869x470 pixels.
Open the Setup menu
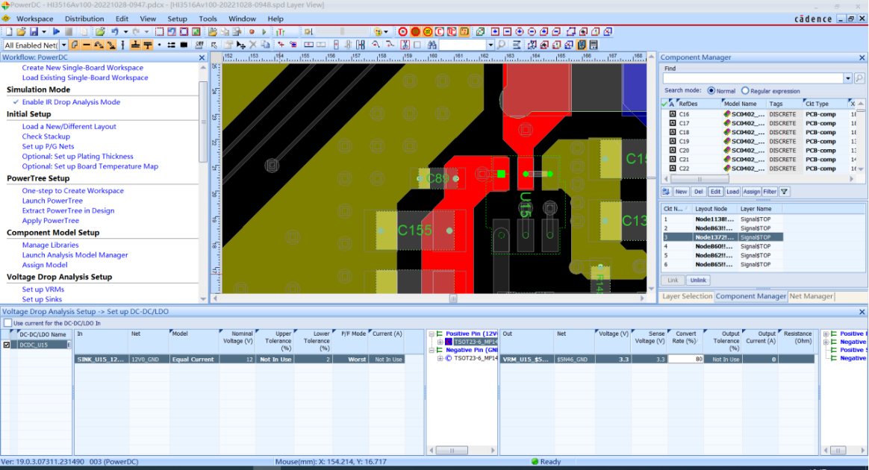pyautogui.click(x=178, y=19)
